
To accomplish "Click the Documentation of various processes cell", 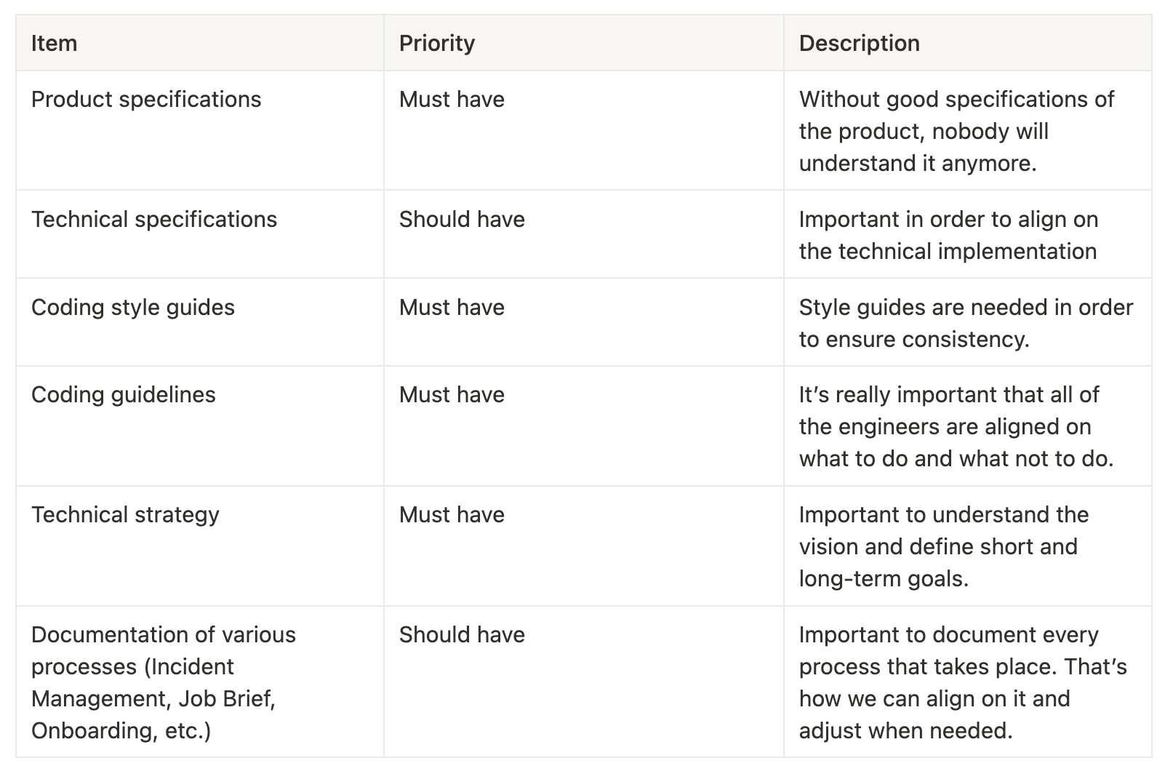I will [x=164, y=682].
